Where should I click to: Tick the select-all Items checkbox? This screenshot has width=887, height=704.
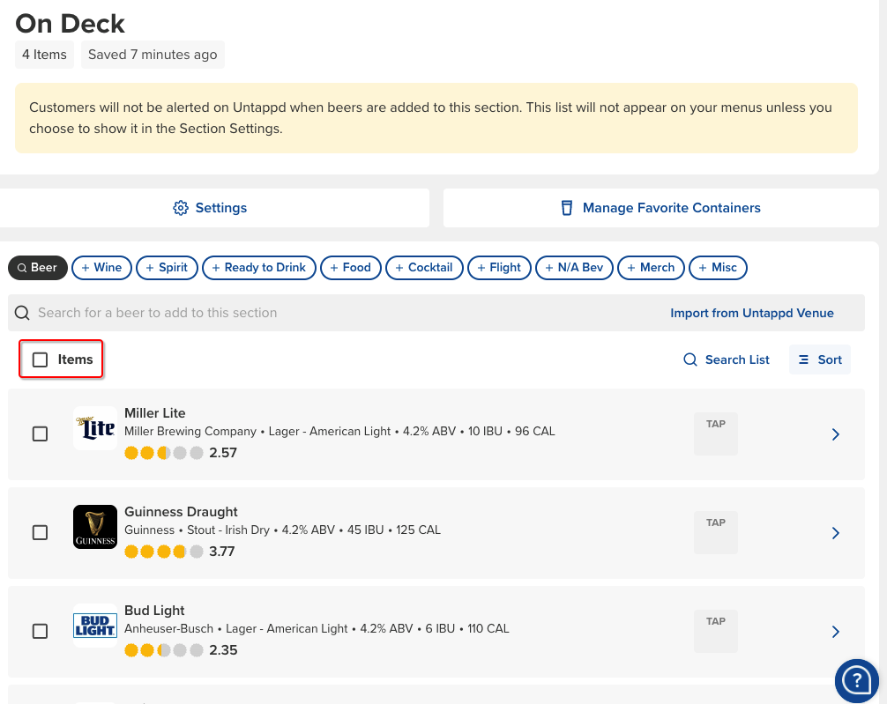(41, 359)
